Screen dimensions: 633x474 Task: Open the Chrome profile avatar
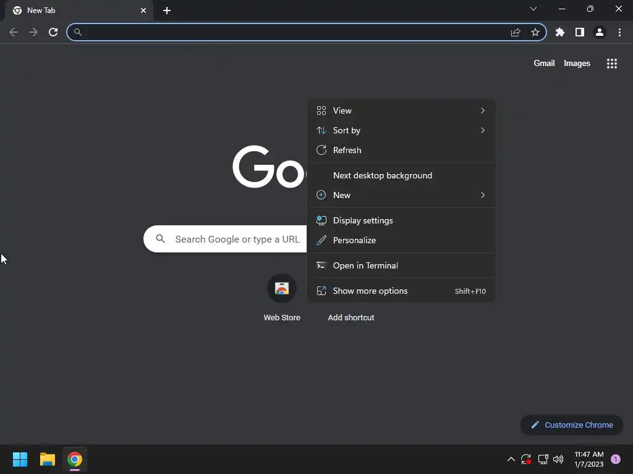click(600, 32)
